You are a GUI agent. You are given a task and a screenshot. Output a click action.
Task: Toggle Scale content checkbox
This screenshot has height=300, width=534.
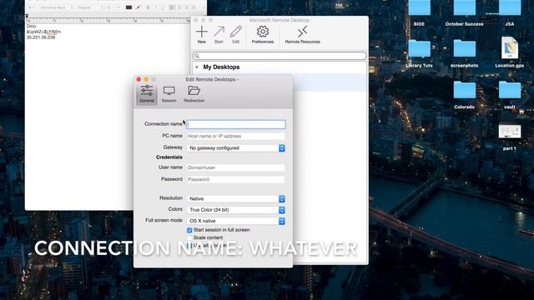[x=189, y=237]
